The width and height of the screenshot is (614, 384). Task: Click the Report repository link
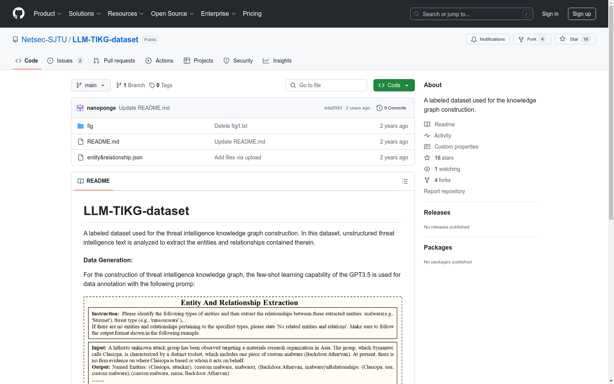(x=444, y=191)
